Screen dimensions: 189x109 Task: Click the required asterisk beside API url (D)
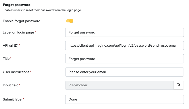(20, 45)
